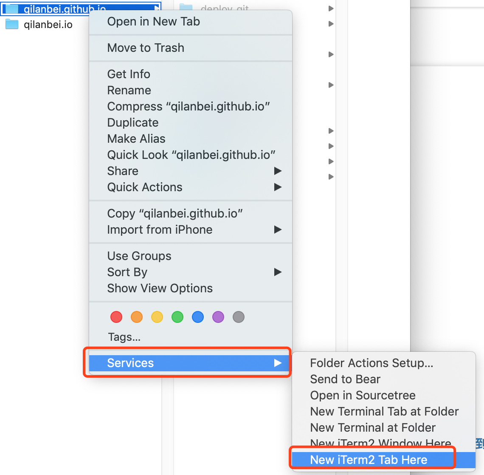Choose New iTerm2 Tab Here
The image size is (484, 475).
pos(383,460)
